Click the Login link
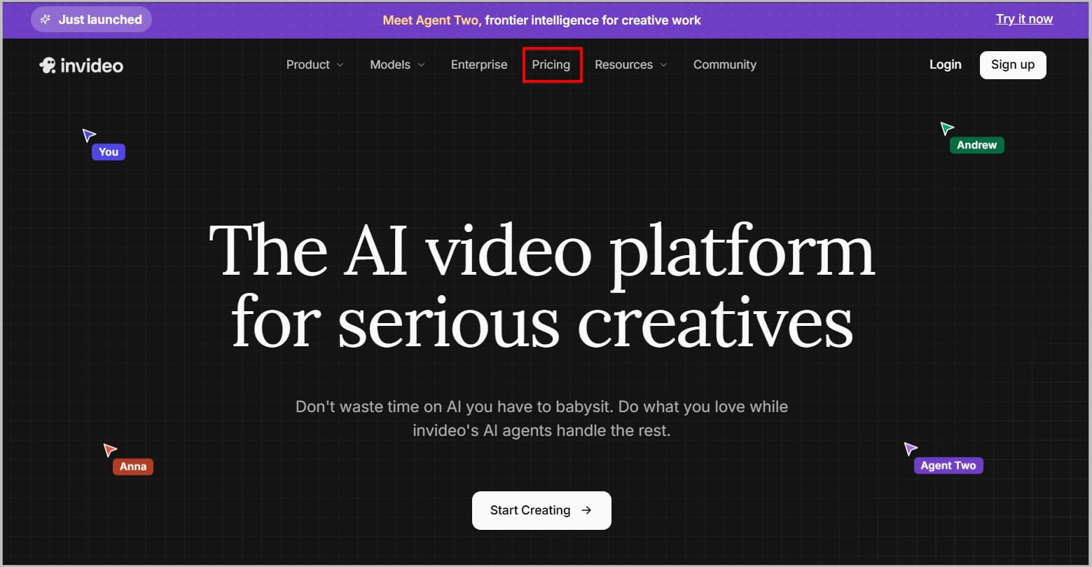The width and height of the screenshot is (1092, 567). pyautogui.click(x=945, y=64)
